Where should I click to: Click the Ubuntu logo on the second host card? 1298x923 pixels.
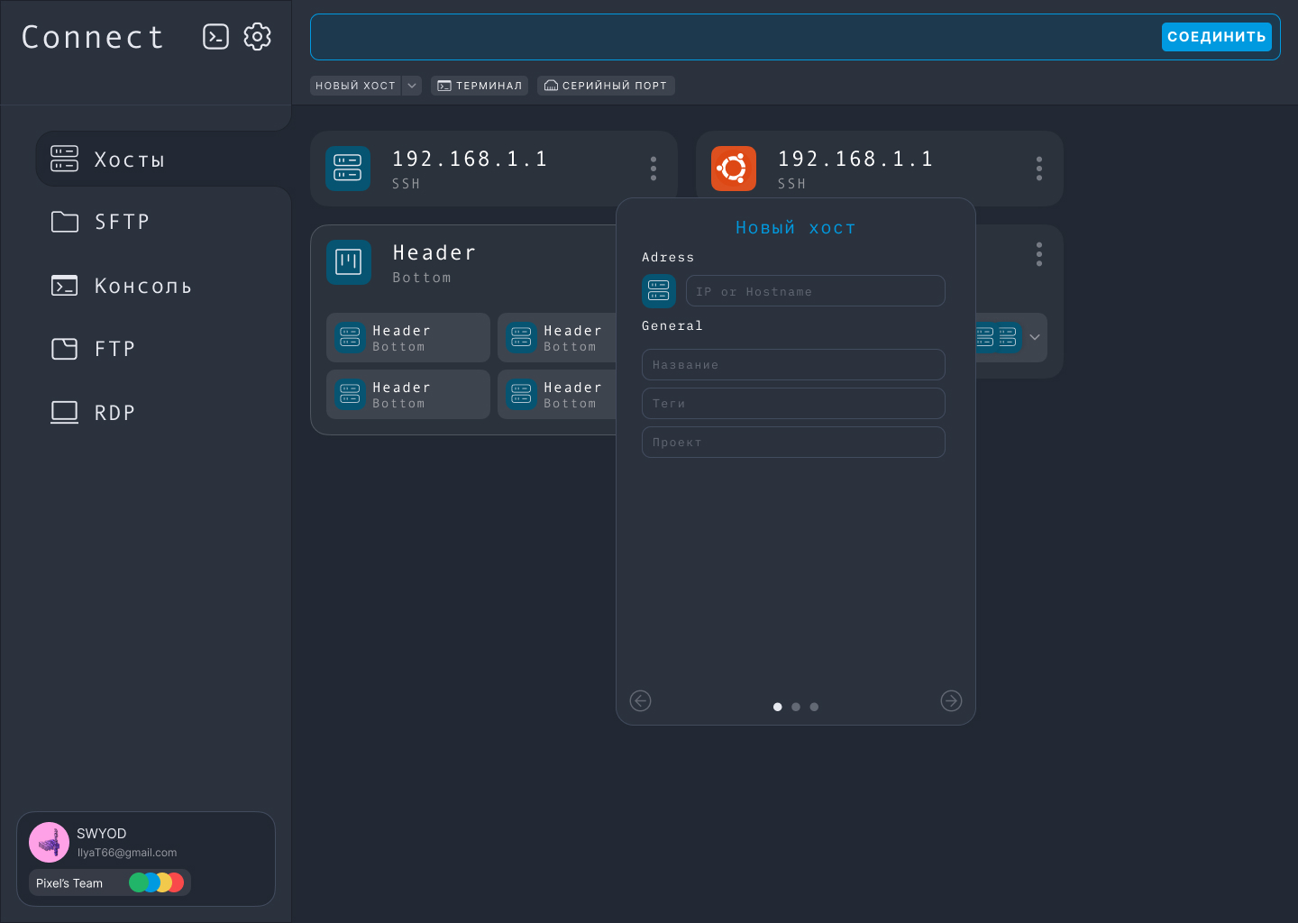pyautogui.click(x=734, y=168)
